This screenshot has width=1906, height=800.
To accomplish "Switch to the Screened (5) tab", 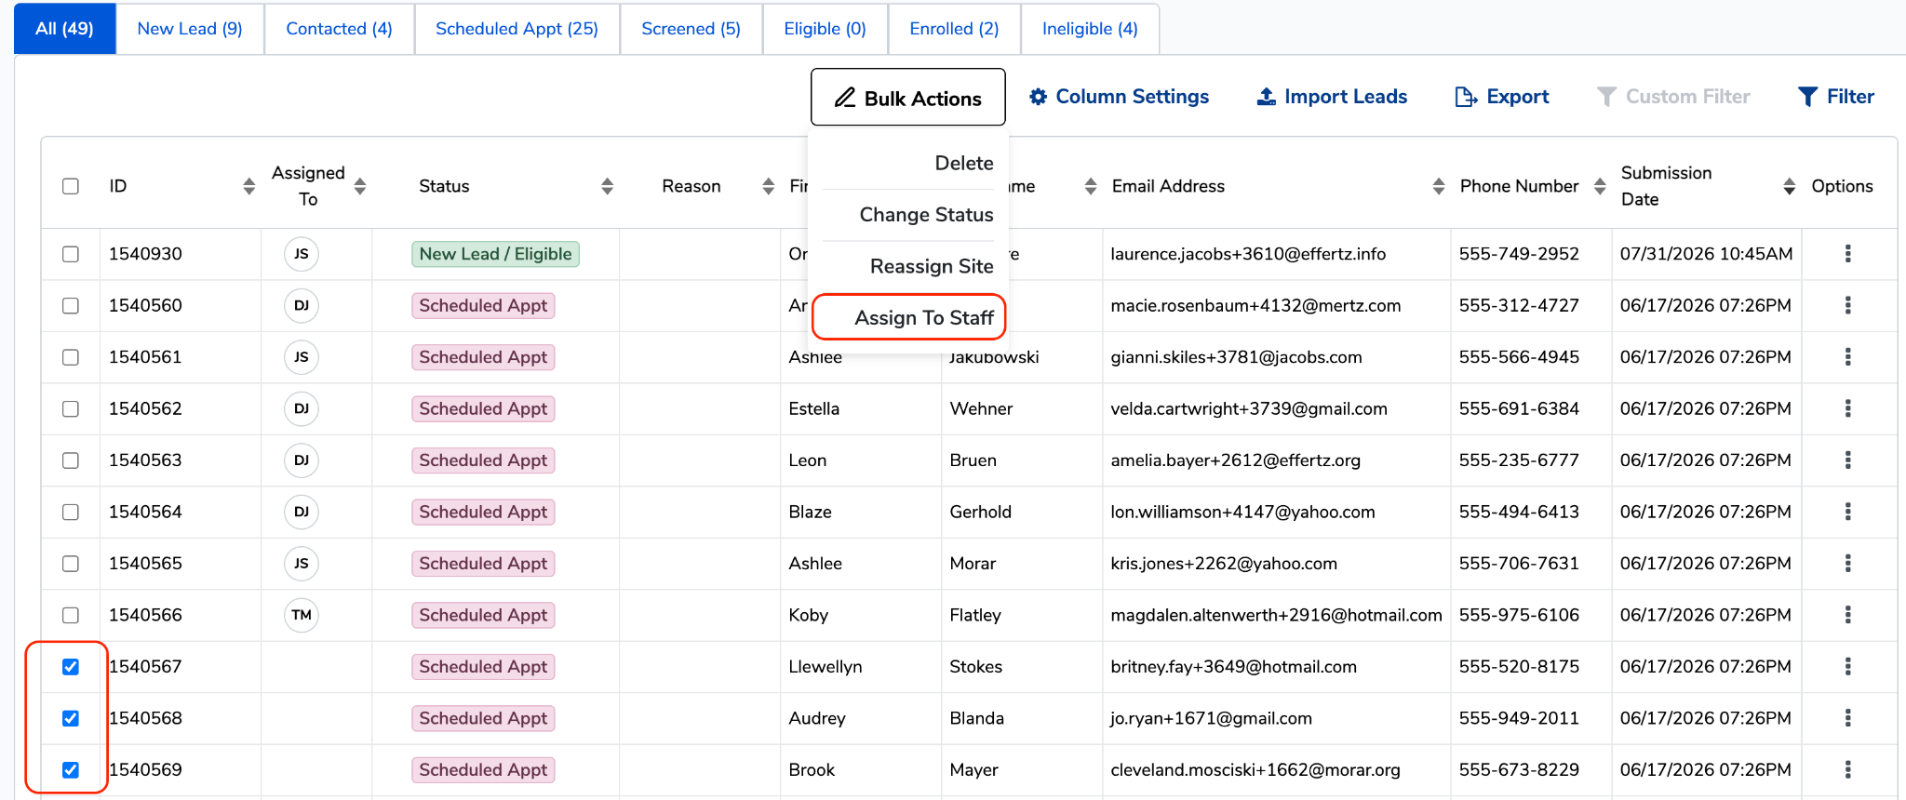I will pyautogui.click(x=691, y=29).
